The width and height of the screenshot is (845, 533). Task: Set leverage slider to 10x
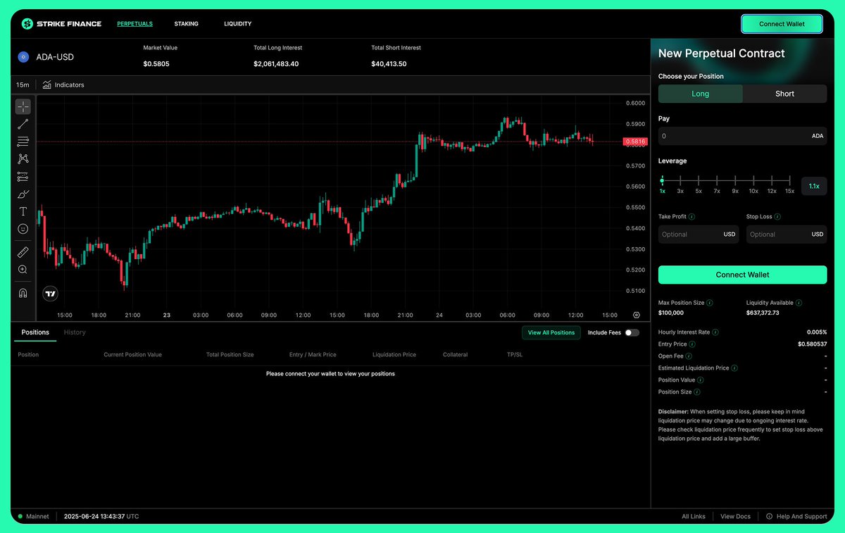pos(753,182)
